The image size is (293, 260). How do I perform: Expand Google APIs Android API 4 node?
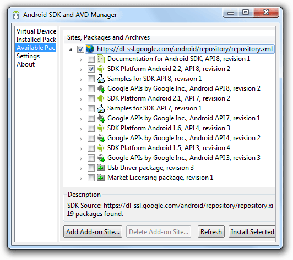coord(80,139)
